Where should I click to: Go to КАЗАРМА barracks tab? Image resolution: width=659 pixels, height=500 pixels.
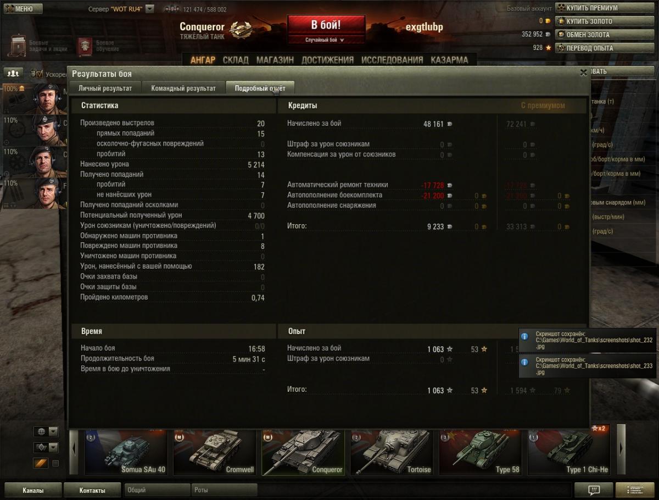click(449, 60)
